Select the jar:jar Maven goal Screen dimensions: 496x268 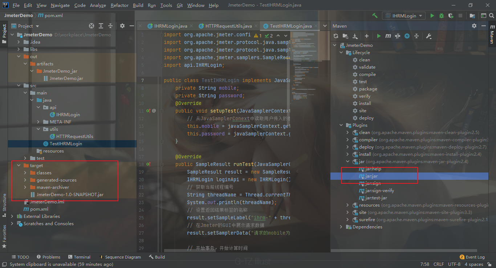[371, 176]
